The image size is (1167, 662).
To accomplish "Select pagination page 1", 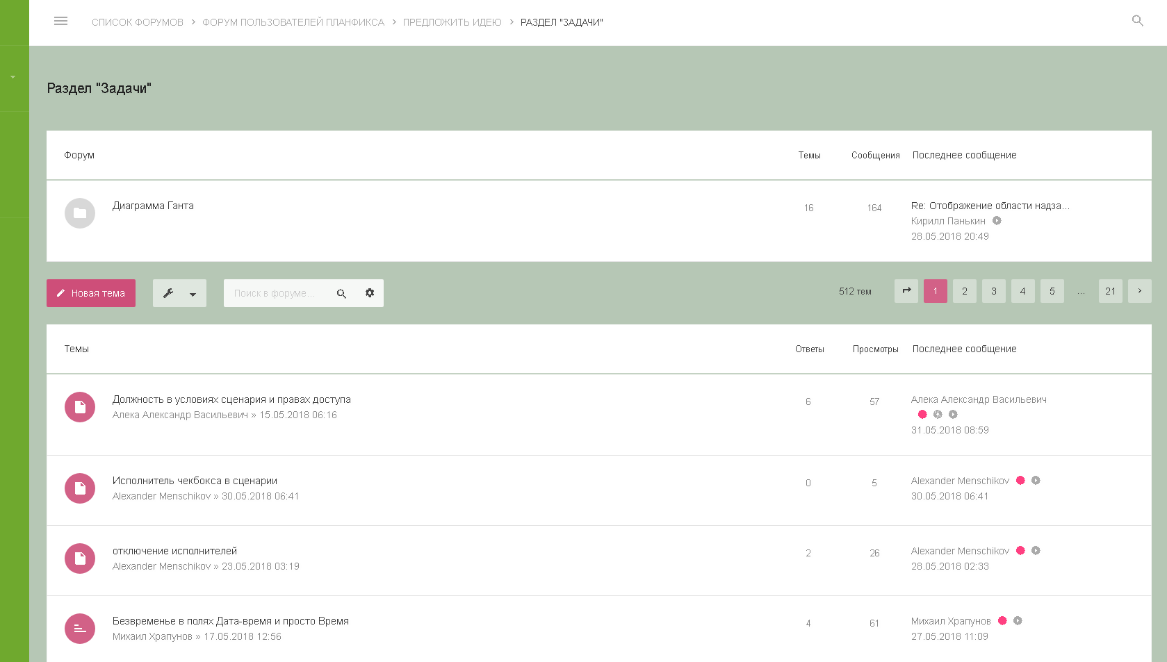I will tap(936, 291).
